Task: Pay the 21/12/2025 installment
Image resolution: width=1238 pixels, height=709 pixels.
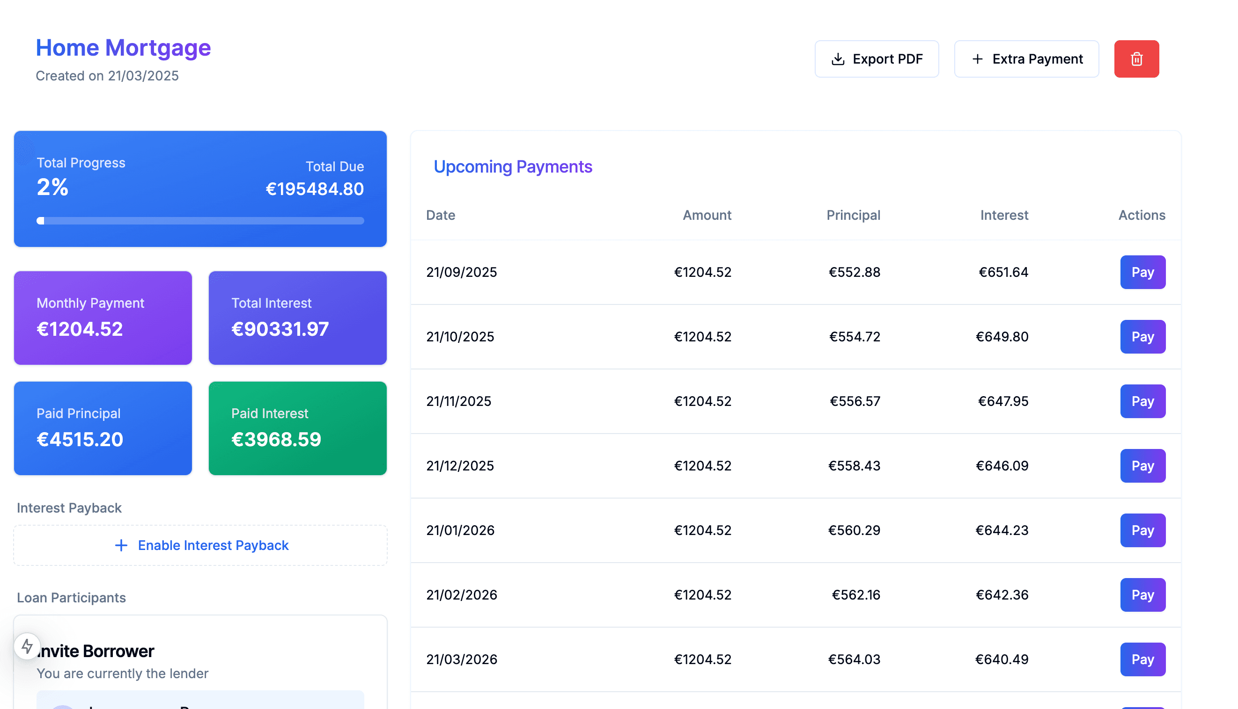Action: pos(1142,465)
